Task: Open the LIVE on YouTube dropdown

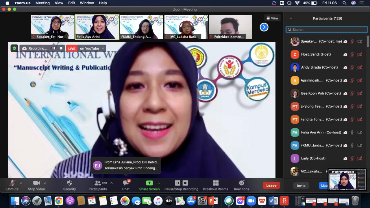Action: [103, 48]
